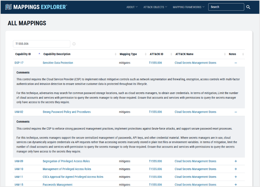
Task: Open ATT&CK Objects menu
Action: (x=155, y=7)
